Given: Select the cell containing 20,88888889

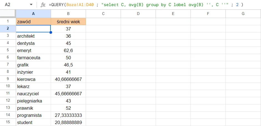Looking at the screenshot, I should point(68,122).
